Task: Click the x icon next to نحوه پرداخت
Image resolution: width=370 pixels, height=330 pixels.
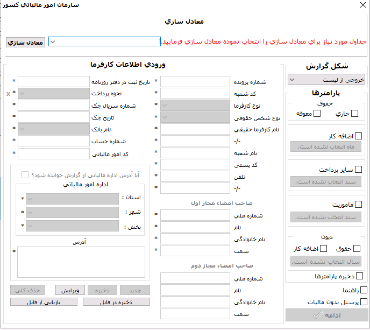Action: pyautogui.click(x=8, y=94)
